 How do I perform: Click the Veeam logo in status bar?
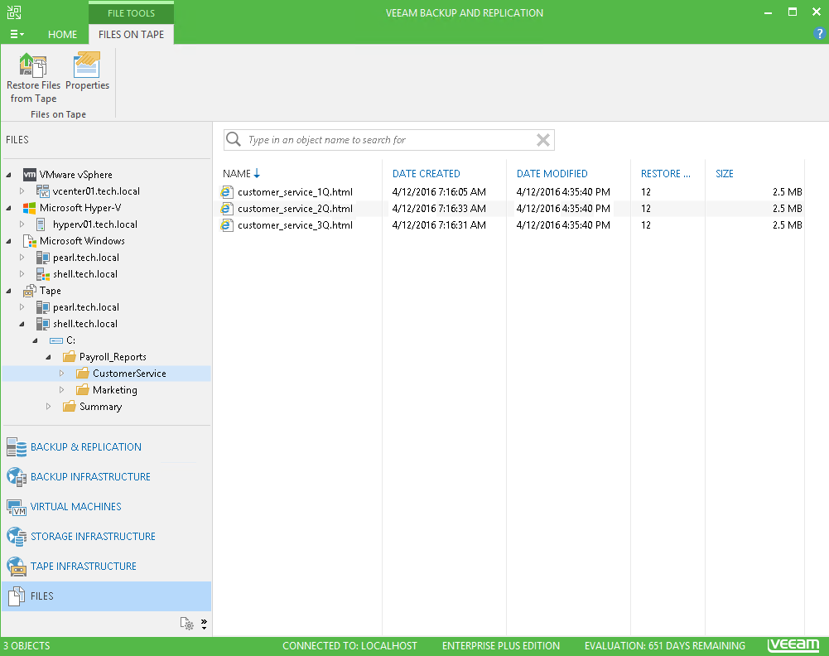point(793,645)
